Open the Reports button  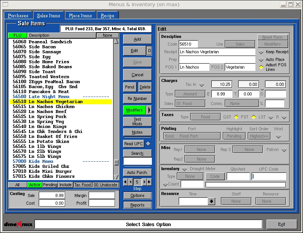(x=137, y=205)
